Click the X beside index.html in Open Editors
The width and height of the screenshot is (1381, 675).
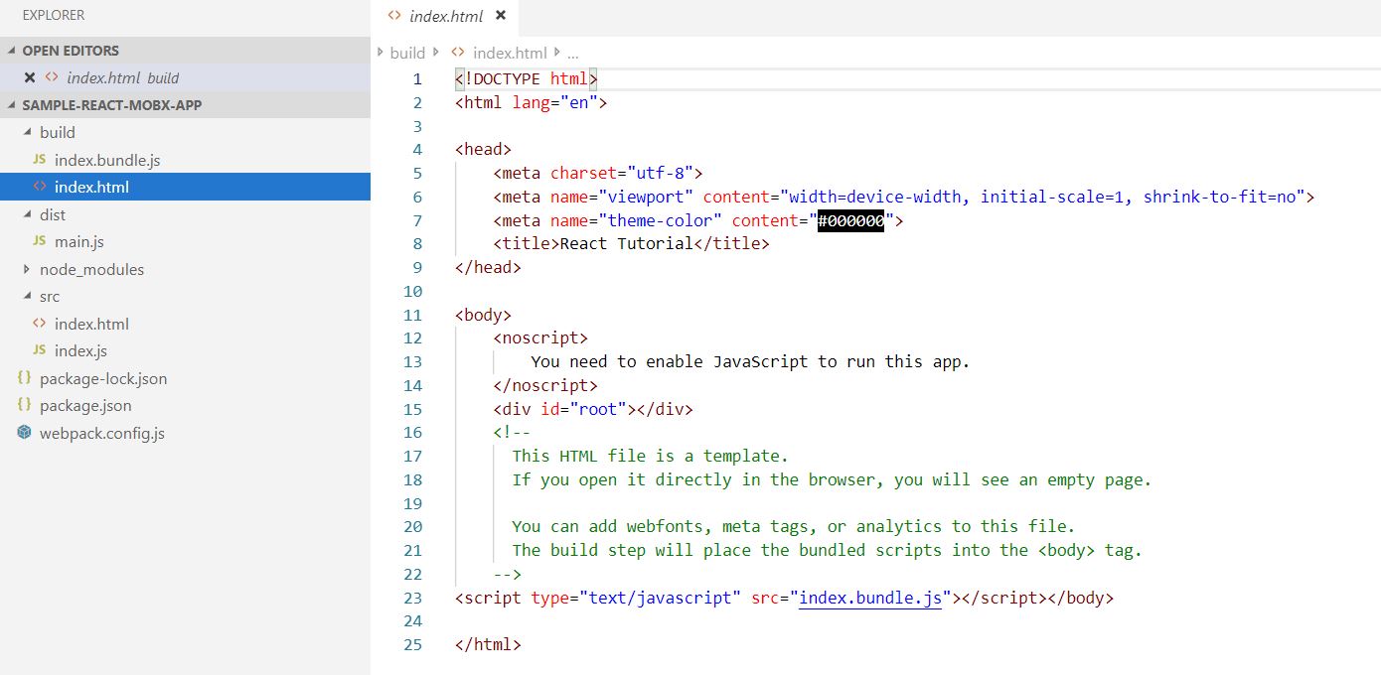pyautogui.click(x=29, y=77)
